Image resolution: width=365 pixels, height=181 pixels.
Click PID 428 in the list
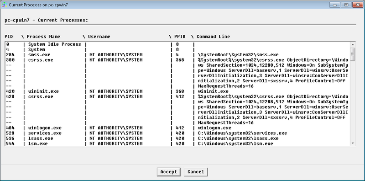[10, 96]
